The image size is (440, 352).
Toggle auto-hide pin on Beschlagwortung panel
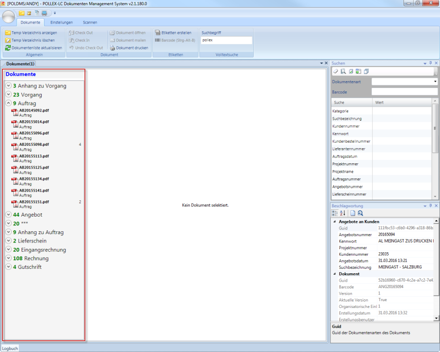click(x=430, y=206)
